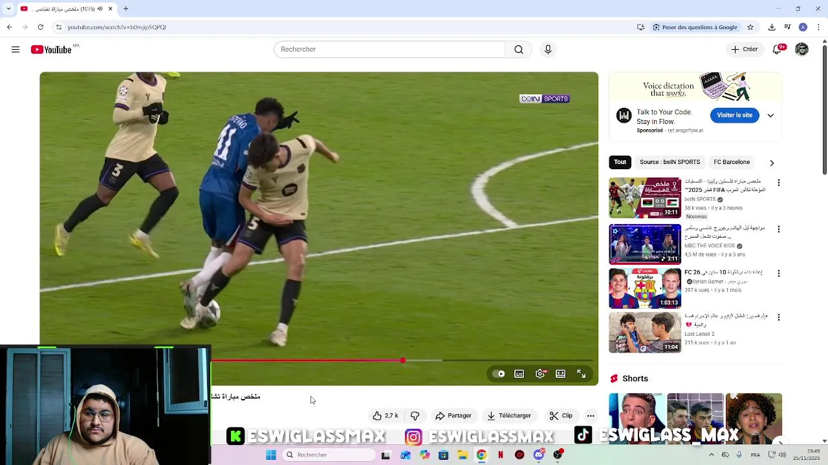Open the third Shorts thumbnail with curly hair
Screen dimensions: 828x465
754,418
